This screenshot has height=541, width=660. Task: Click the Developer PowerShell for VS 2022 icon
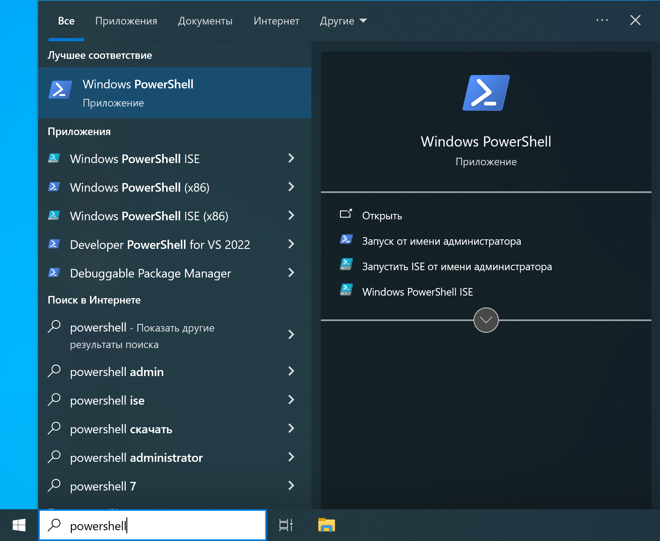click(54, 244)
